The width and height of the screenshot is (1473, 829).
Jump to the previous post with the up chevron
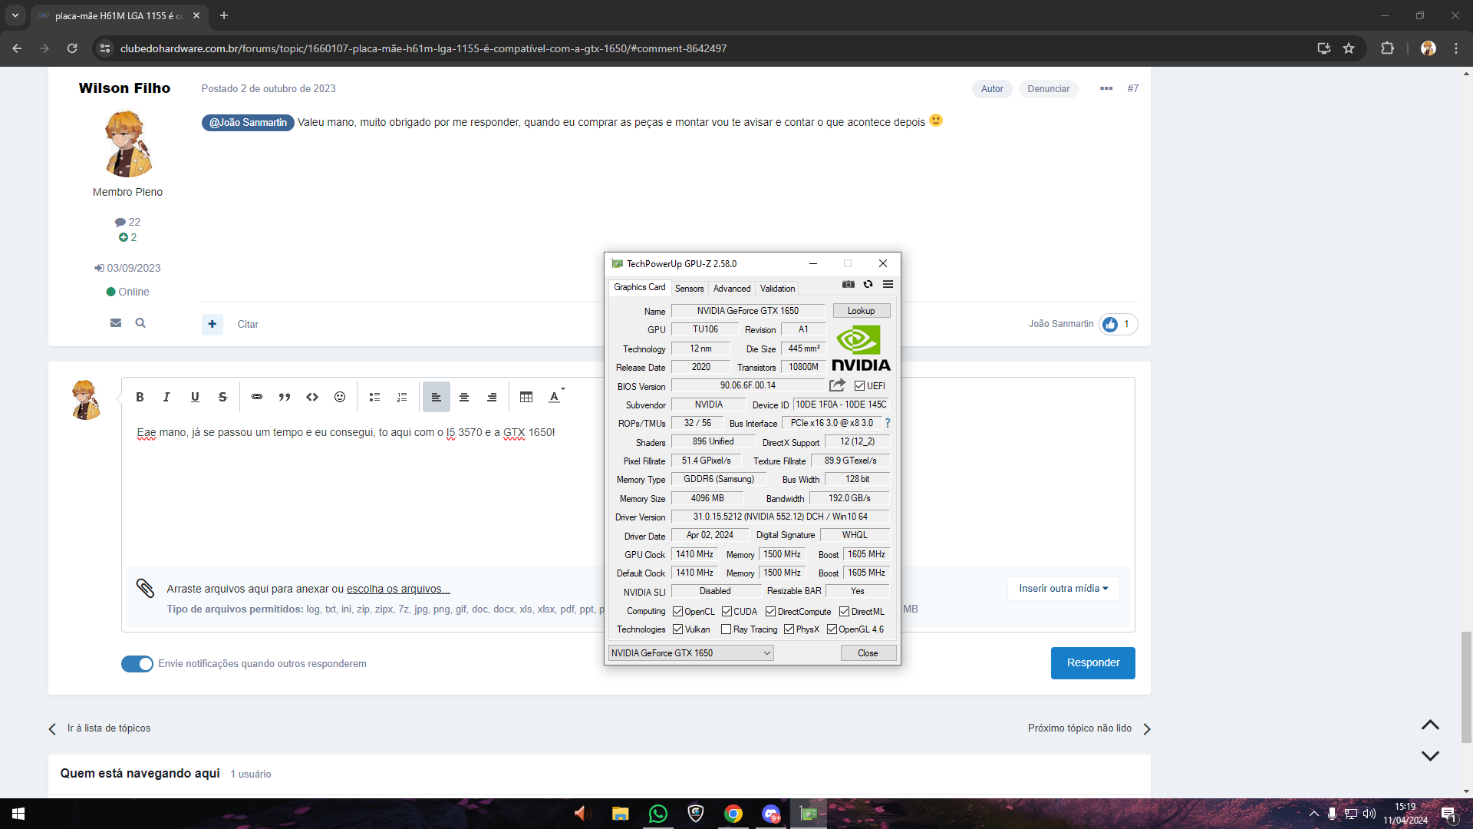[x=1430, y=725]
